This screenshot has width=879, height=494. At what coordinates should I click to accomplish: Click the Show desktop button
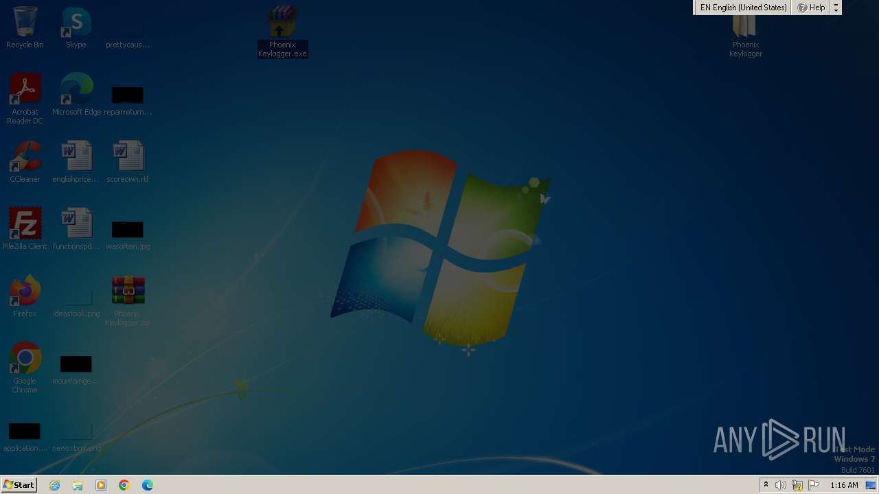pos(871,485)
